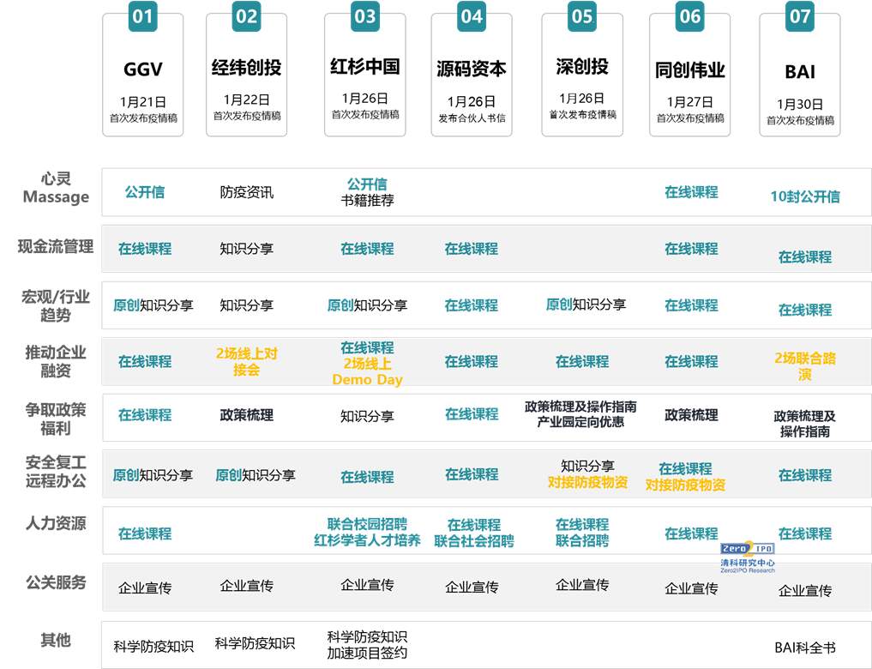Select 深创投's 原创知识分享 in 宏观/行业趋势 row
Image resolution: width=872 pixels, height=669 pixels.
tap(586, 304)
